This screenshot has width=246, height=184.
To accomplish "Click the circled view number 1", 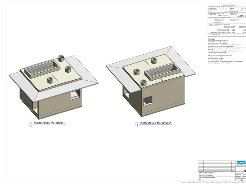I will (x=31, y=125).
